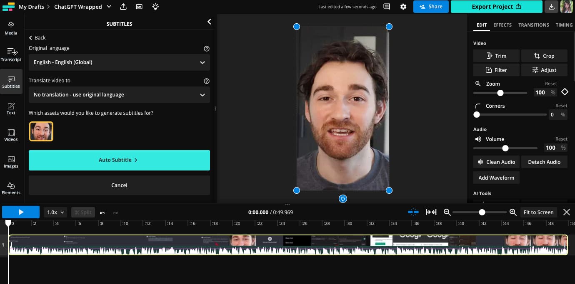Open the Transcript sidebar tool
The height and width of the screenshot is (284, 575).
coord(11,55)
